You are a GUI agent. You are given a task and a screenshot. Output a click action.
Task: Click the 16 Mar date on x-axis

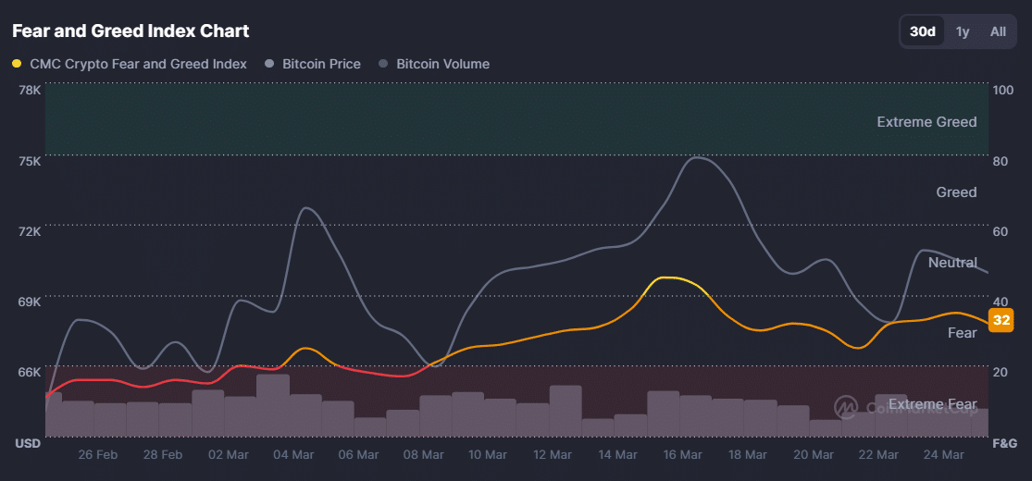683,455
